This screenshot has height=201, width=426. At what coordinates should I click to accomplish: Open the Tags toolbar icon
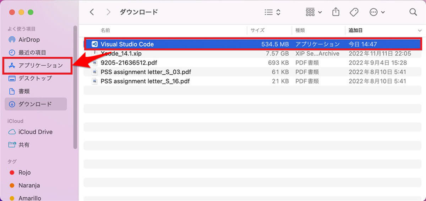pos(354,12)
